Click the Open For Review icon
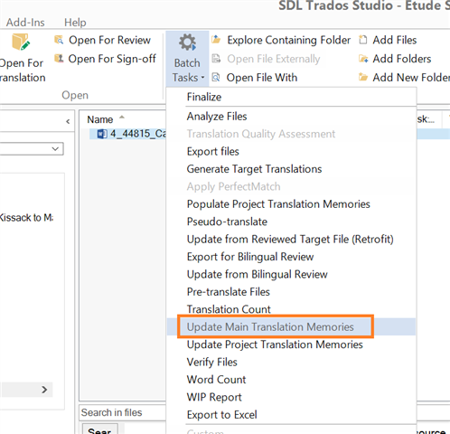This screenshot has width=450, height=434. (x=59, y=40)
